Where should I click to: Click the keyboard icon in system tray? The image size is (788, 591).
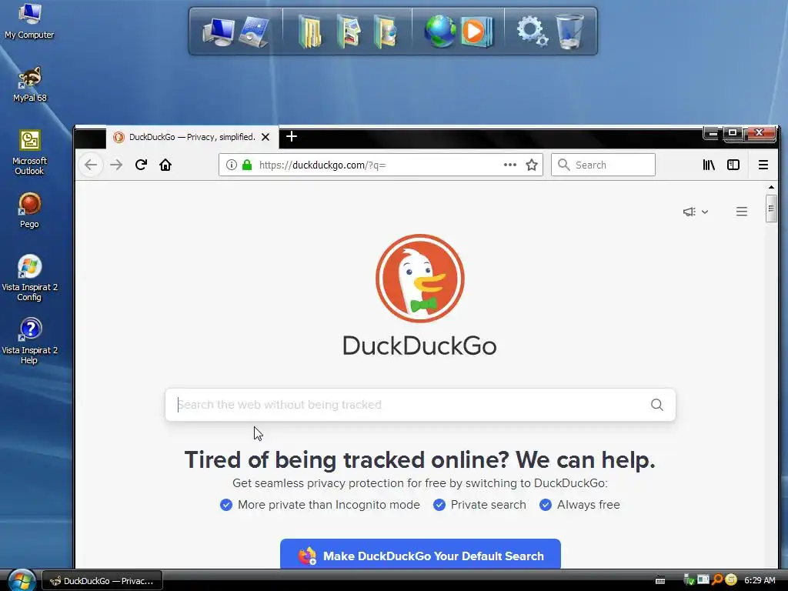pos(660,581)
